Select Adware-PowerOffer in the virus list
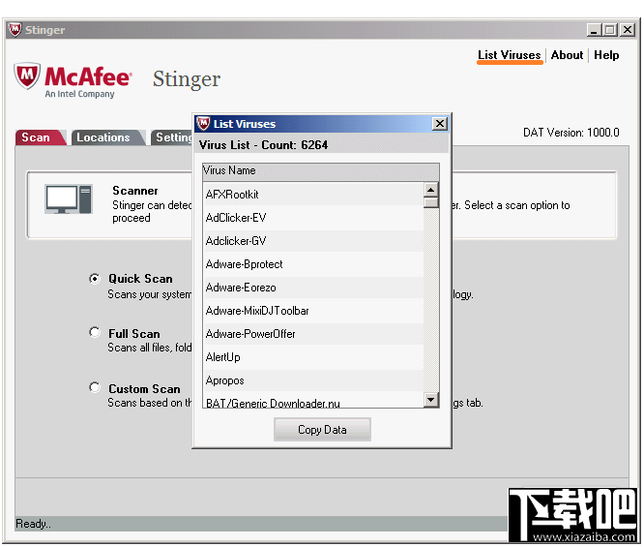Screen dimensions: 644x547 313,334
